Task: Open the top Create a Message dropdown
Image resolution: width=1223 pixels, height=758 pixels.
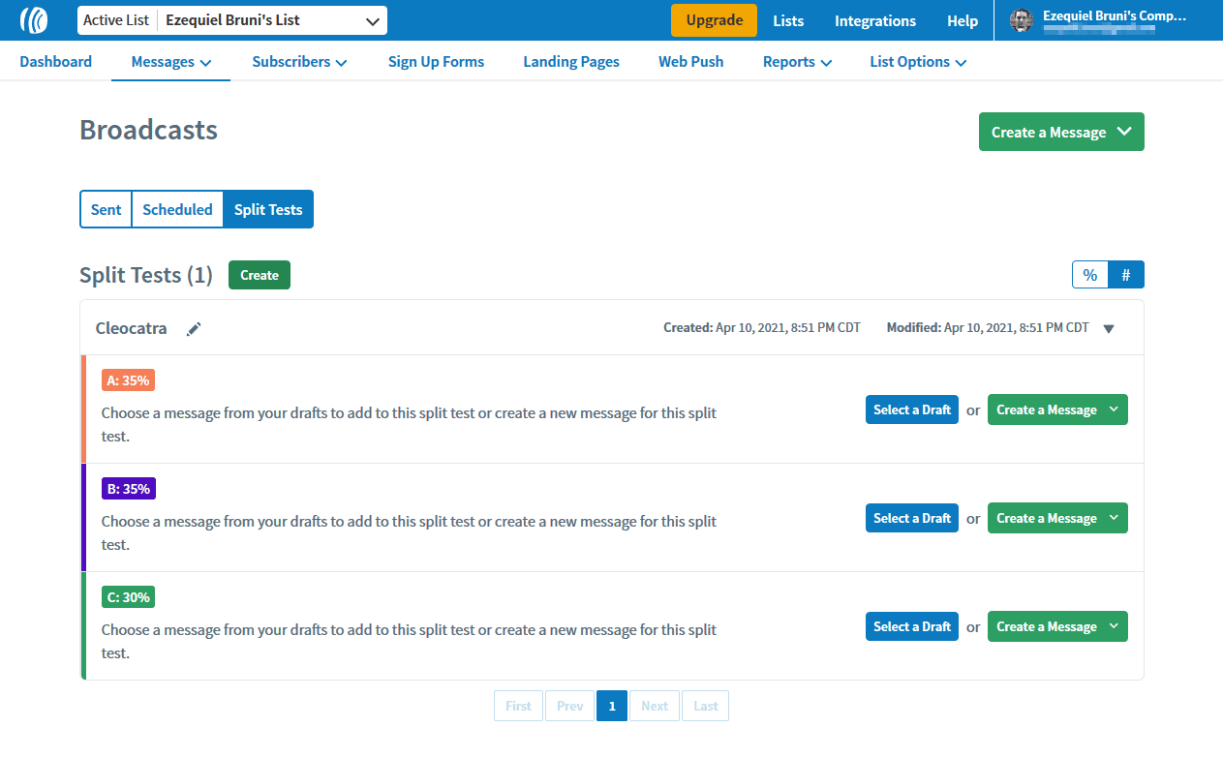Action: (x=1061, y=133)
